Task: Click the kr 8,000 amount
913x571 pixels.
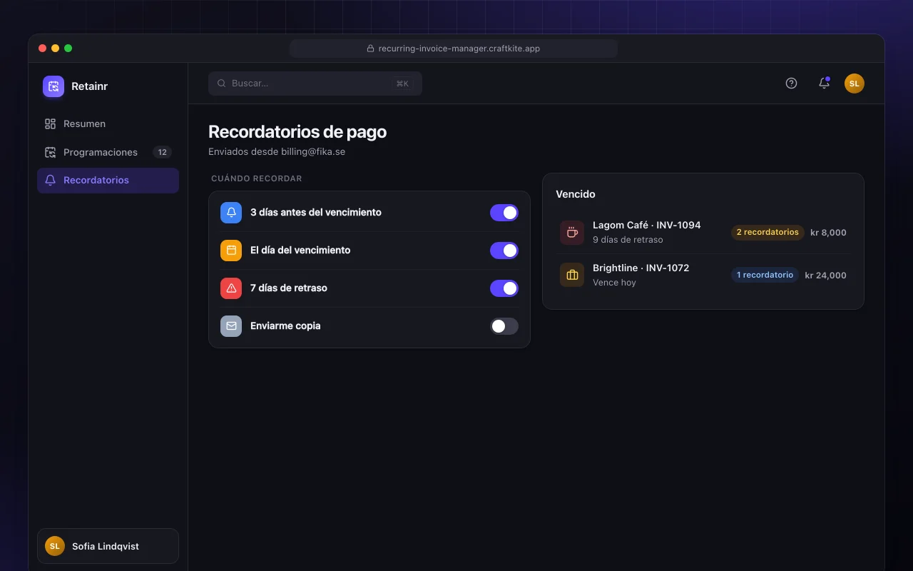Action: point(828,233)
